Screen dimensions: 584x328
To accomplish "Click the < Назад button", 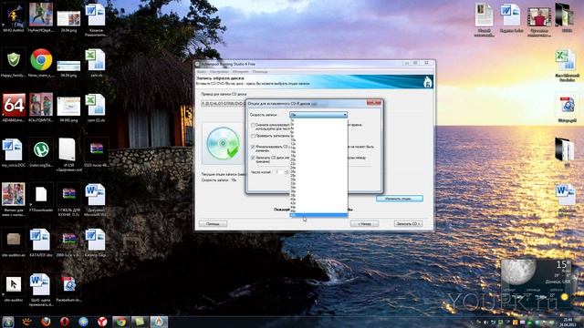I will (364, 223).
